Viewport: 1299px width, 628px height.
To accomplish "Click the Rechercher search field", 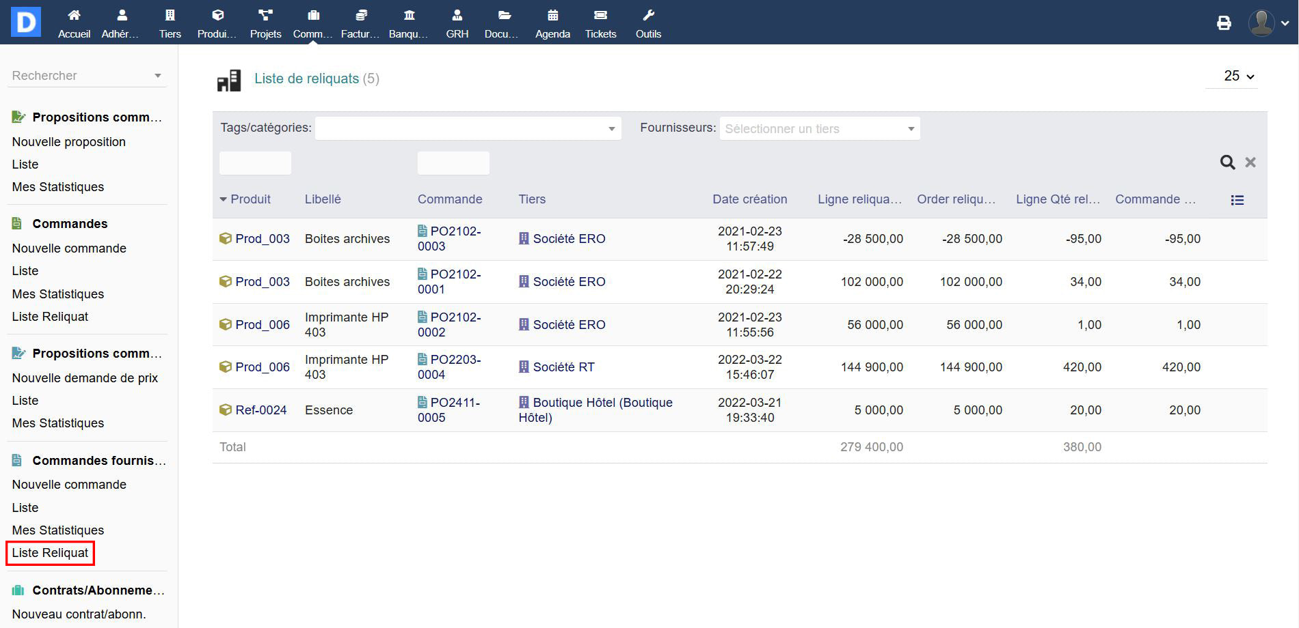I will [81, 76].
